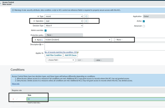Click the blue arrow beside the Name label

coord(42,40)
